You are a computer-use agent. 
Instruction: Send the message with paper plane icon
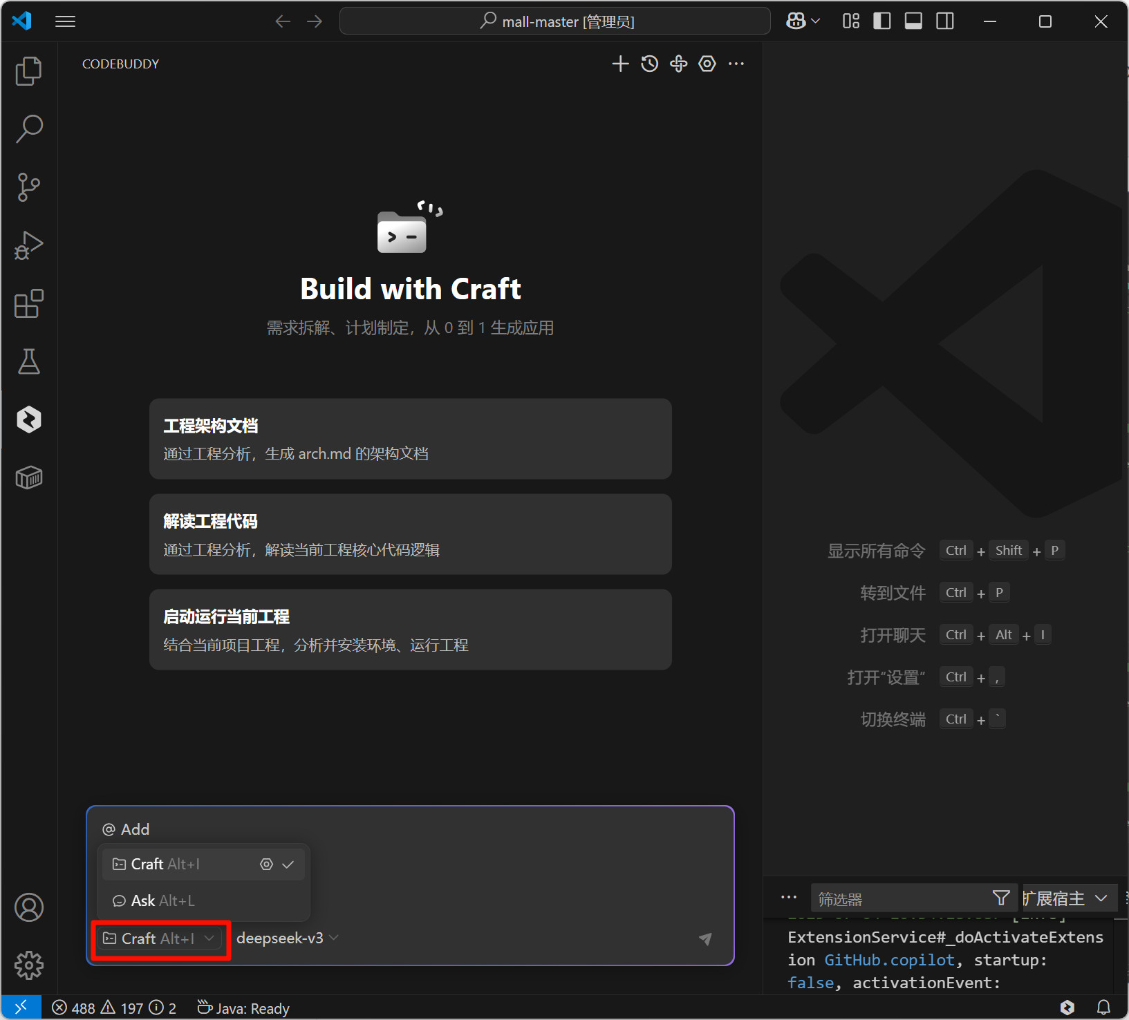click(x=705, y=938)
